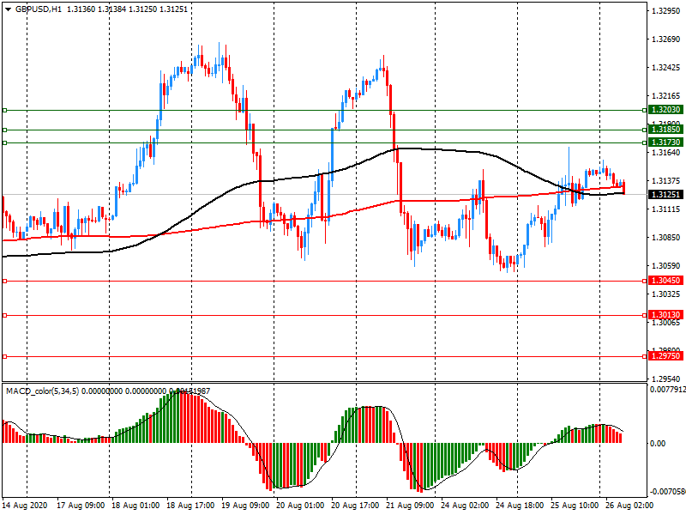This screenshot has height=515, width=686.
Task: Click the 1.31640 price scale value
Action: (666, 153)
